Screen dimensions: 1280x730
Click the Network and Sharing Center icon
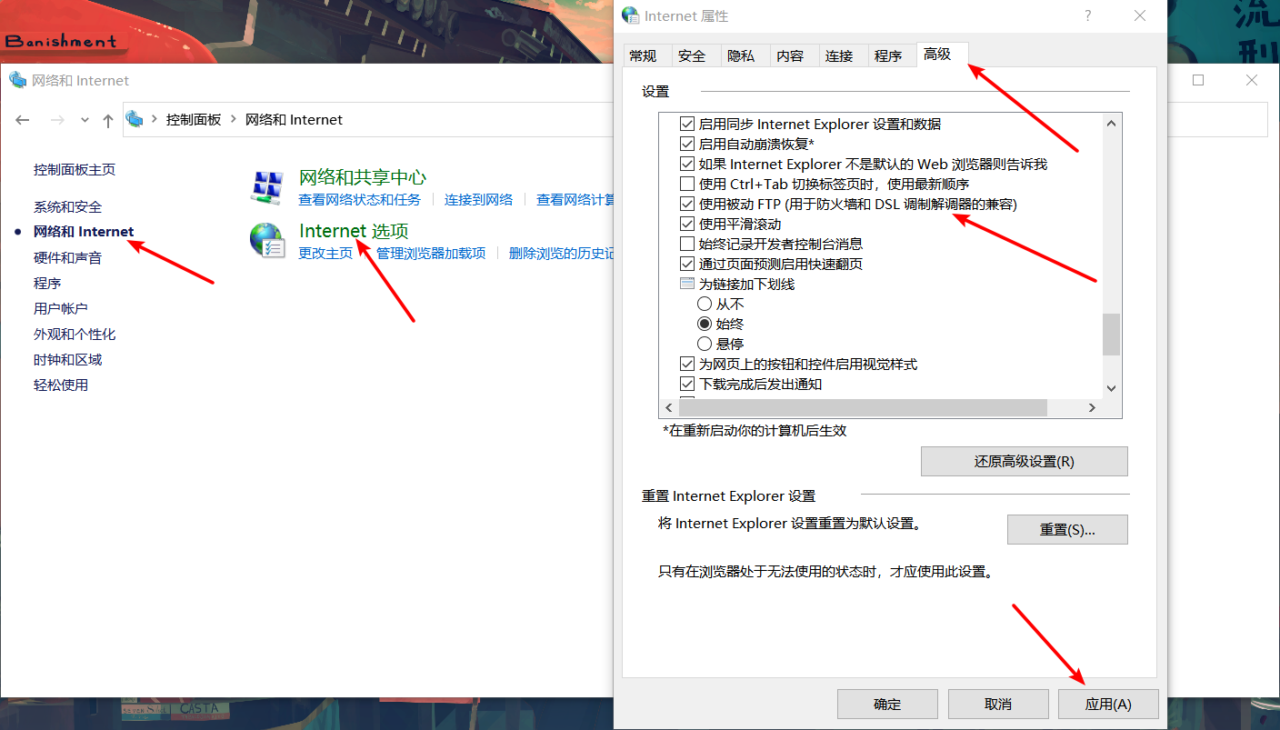[x=267, y=187]
